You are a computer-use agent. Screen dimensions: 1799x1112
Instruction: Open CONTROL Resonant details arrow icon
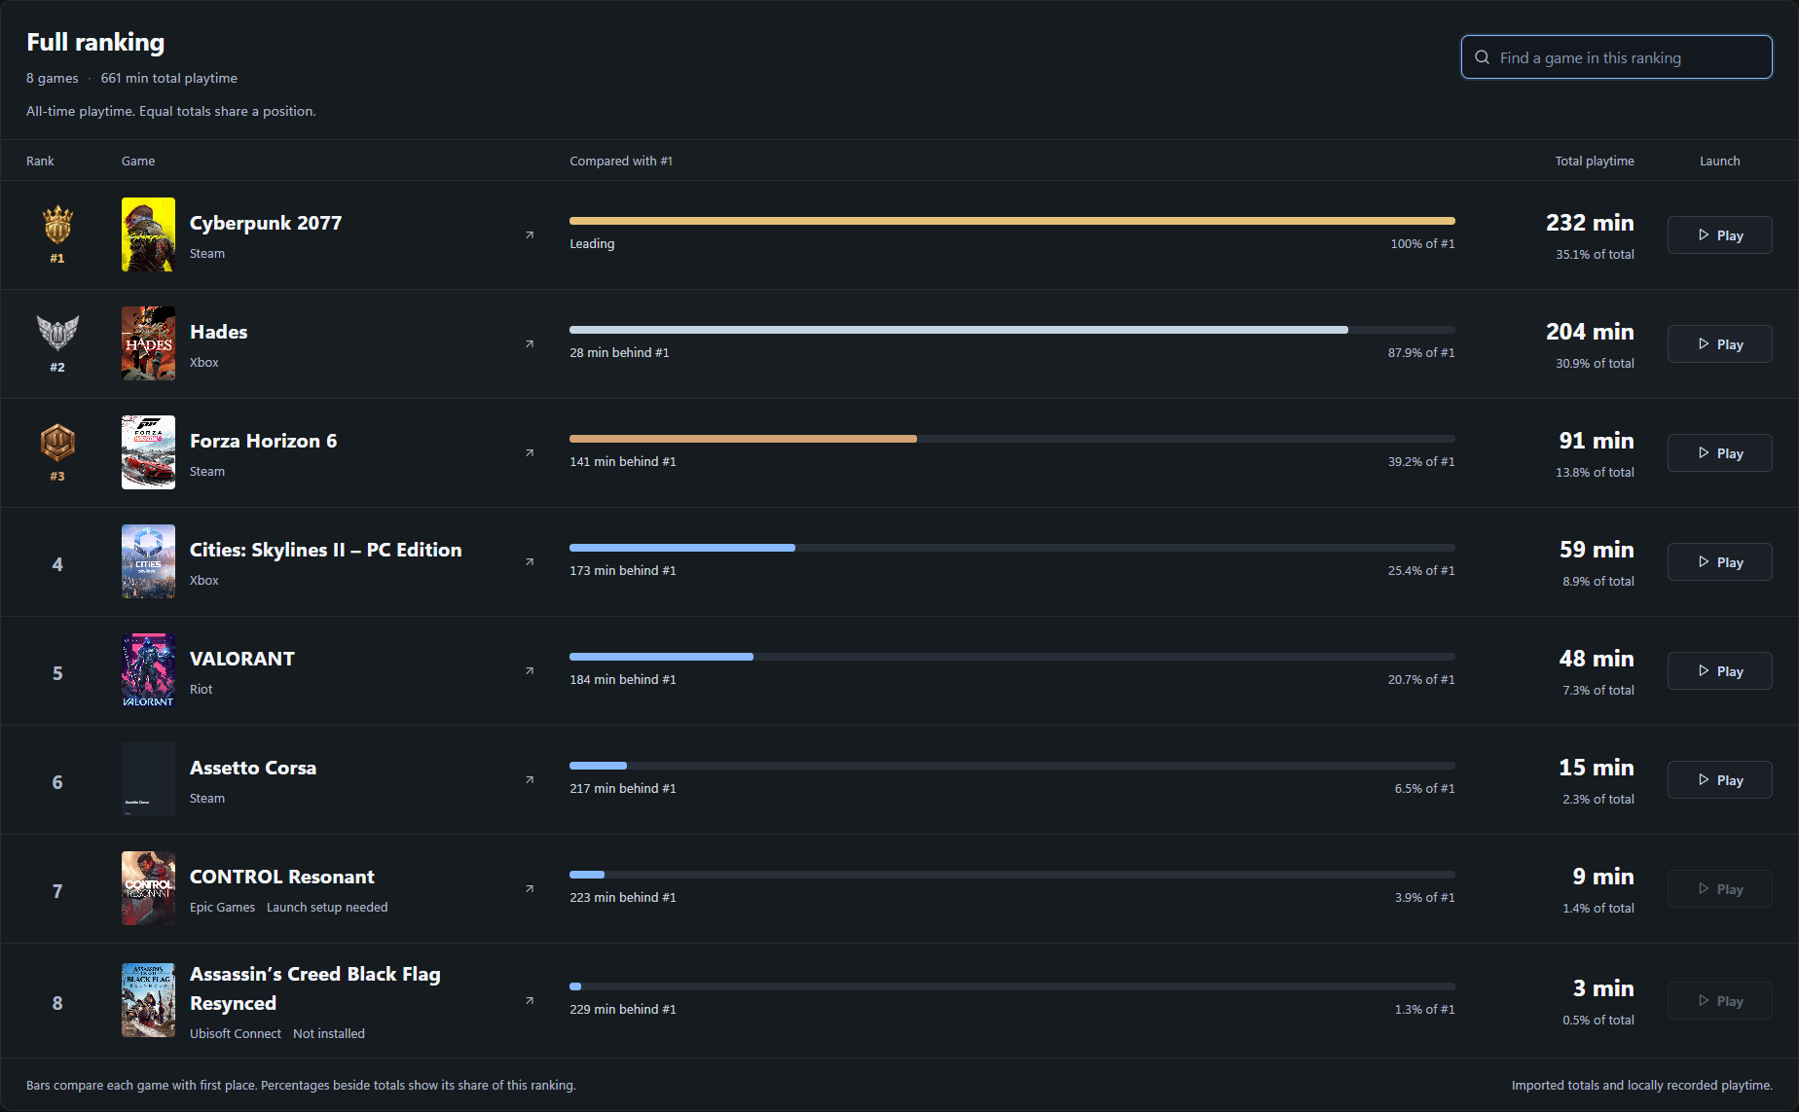[x=530, y=889]
